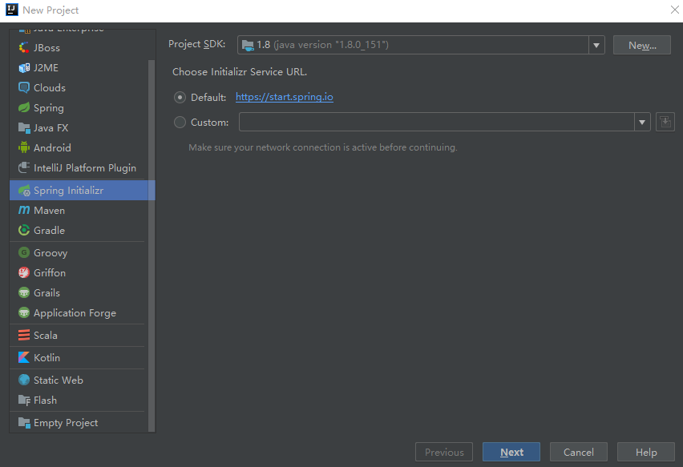Choose Scala project type
Image resolution: width=683 pixels, height=467 pixels.
pyautogui.click(x=79, y=335)
